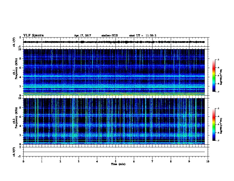Click the ch.2 spectrogram color scale bar

214,125
